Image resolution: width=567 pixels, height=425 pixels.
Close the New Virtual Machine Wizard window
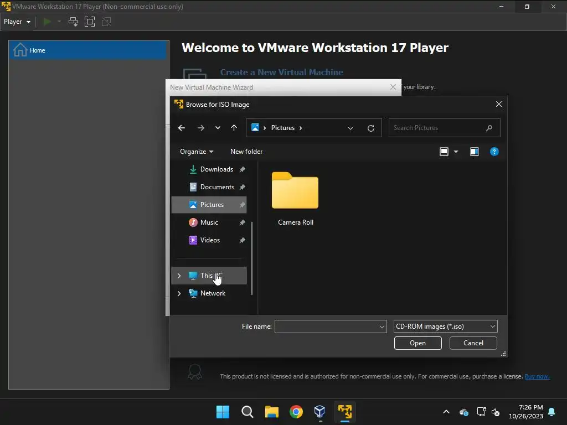393,87
